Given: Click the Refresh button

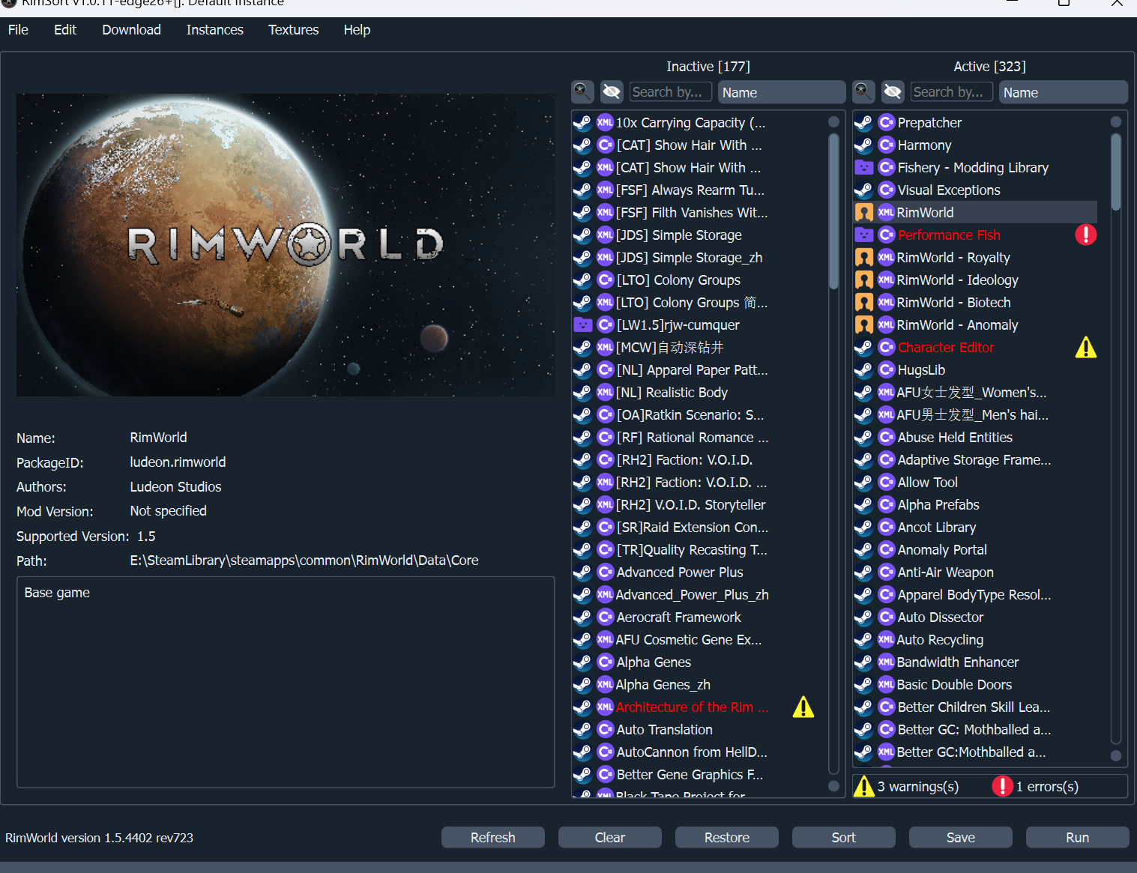Looking at the screenshot, I should pyautogui.click(x=492, y=837).
